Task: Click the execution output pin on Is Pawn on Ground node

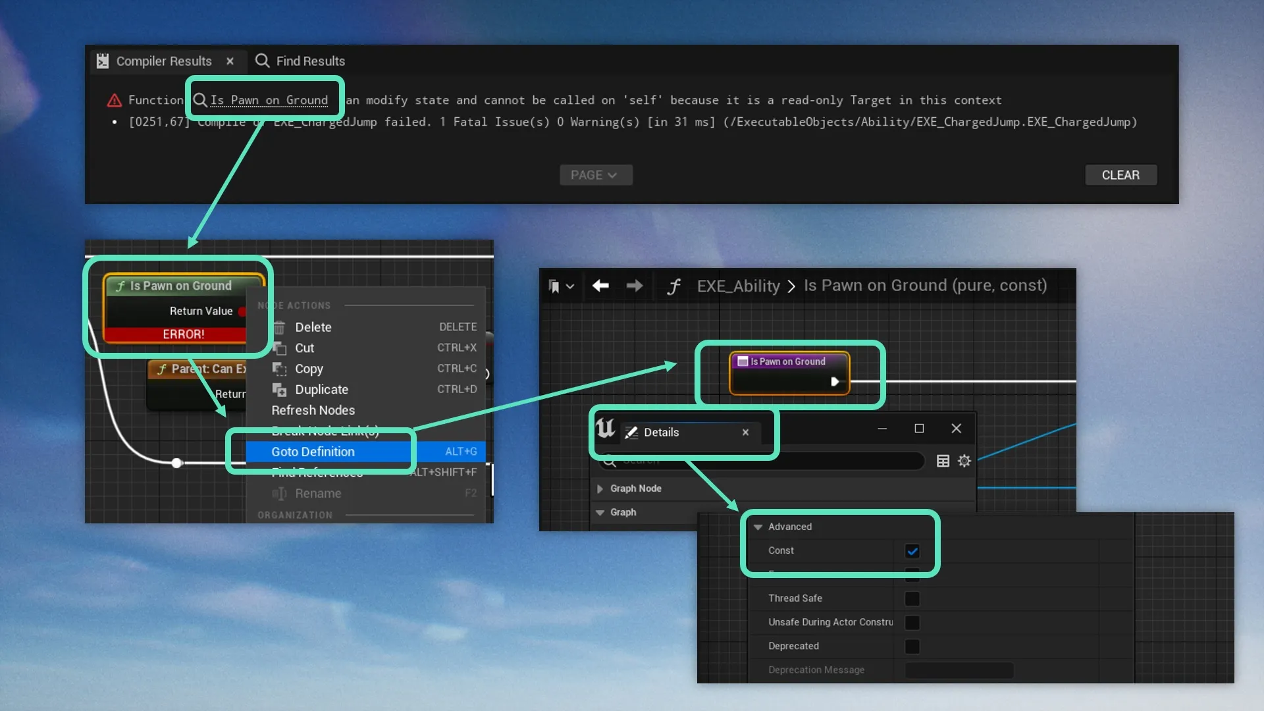Action: [x=835, y=381]
